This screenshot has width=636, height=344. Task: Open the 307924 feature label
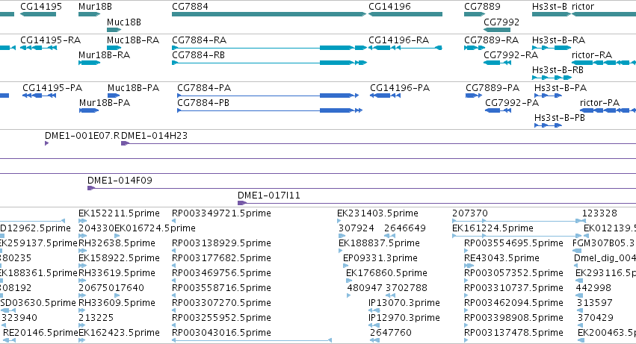356,228
